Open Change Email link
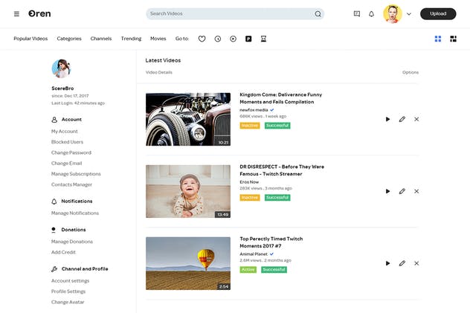The height and width of the screenshot is (313, 470). click(66, 164)
